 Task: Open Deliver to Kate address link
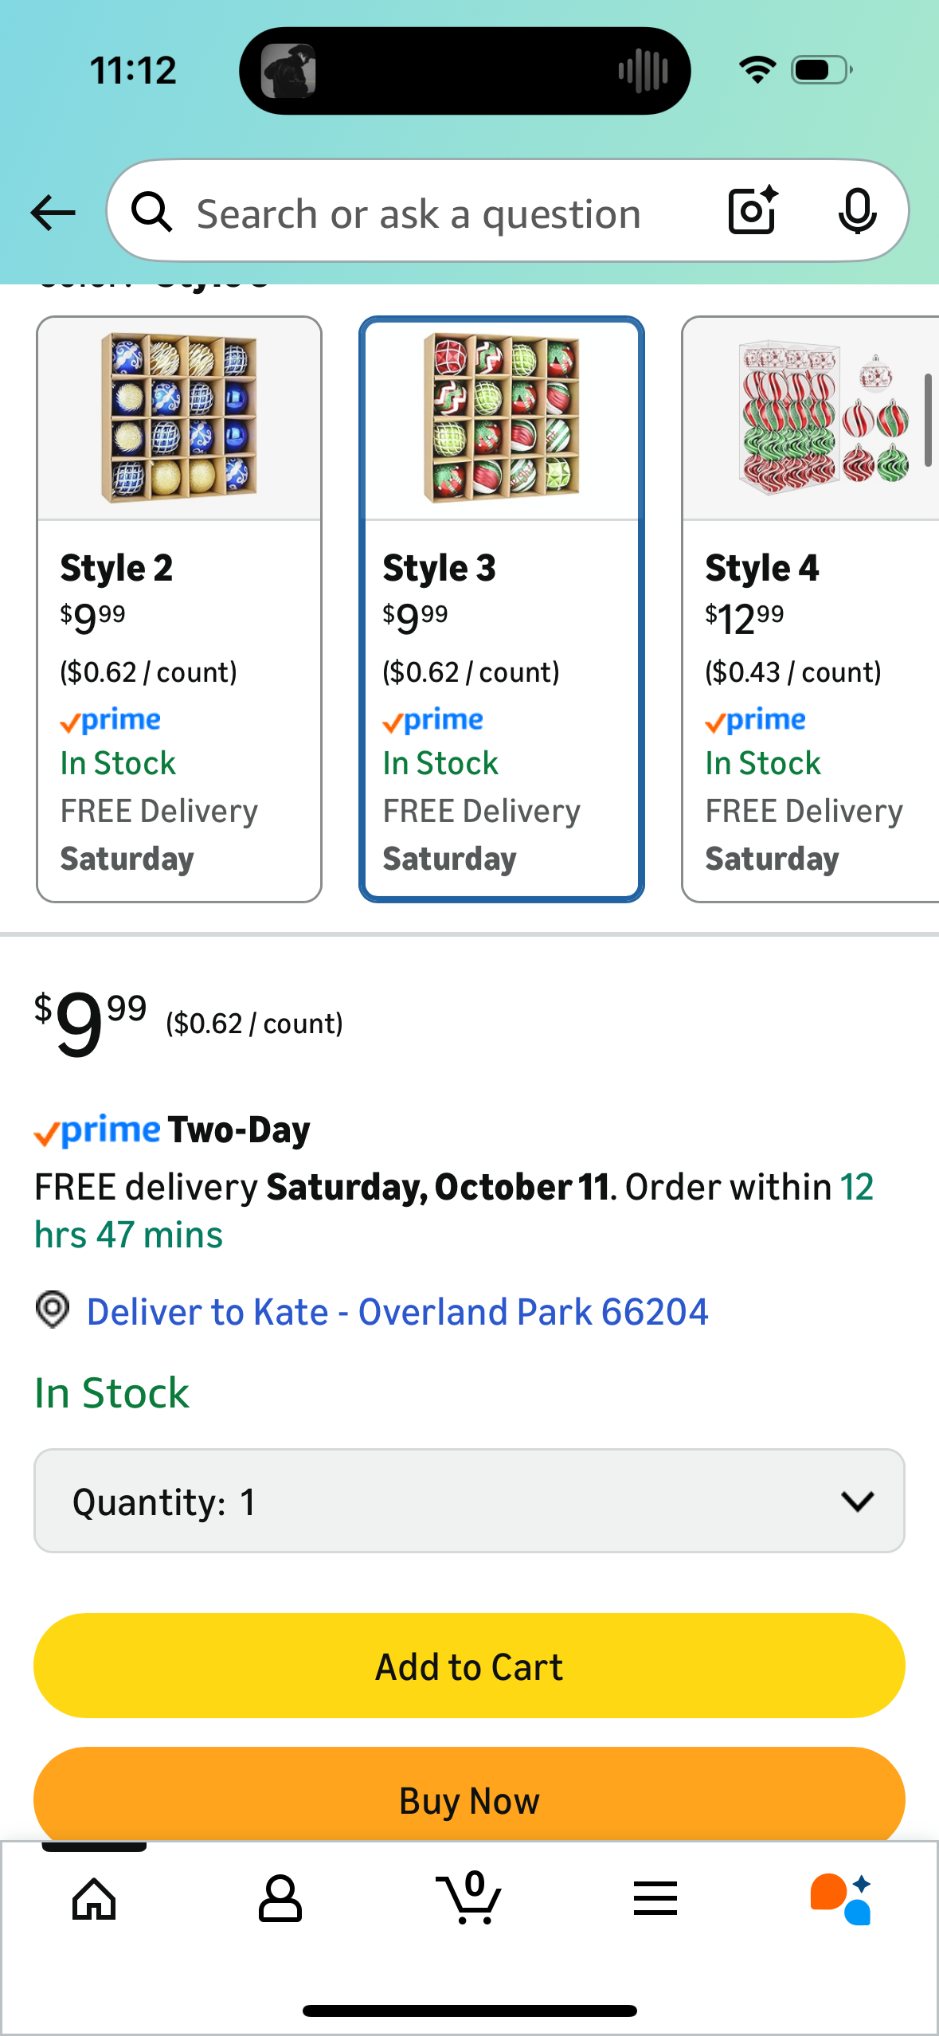coord(397,1312)
